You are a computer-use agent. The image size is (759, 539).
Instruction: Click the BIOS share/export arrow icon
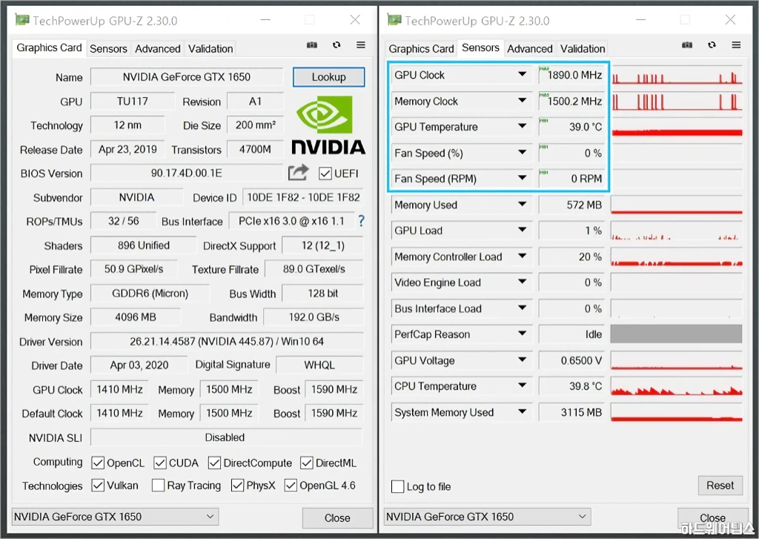click(298, 173)
